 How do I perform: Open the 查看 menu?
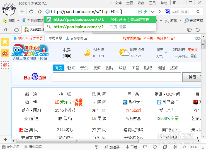point(130,3)
